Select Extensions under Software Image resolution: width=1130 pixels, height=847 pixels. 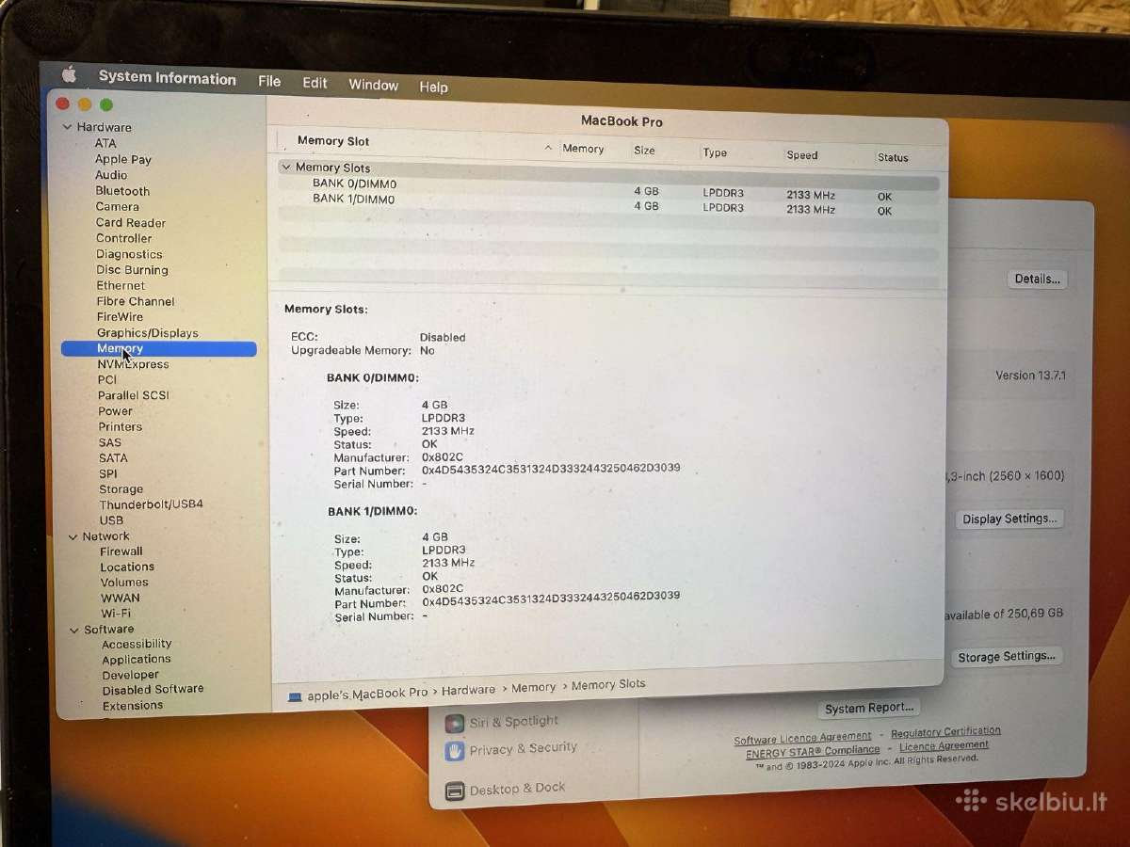133,706
